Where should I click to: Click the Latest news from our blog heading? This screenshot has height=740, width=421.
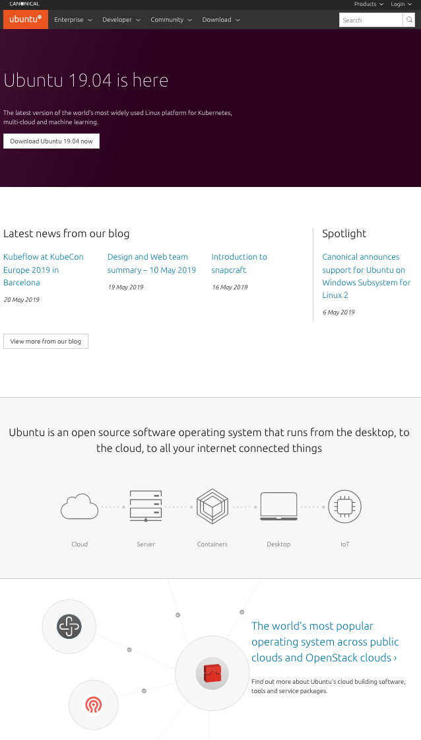tap(67, 233)
